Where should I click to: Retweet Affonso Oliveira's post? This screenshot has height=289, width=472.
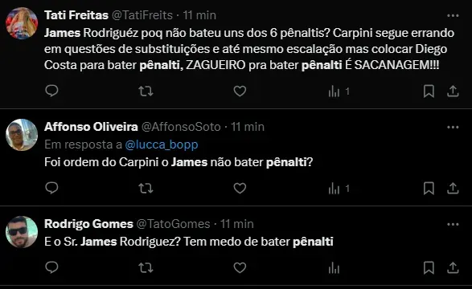[146, 189]
